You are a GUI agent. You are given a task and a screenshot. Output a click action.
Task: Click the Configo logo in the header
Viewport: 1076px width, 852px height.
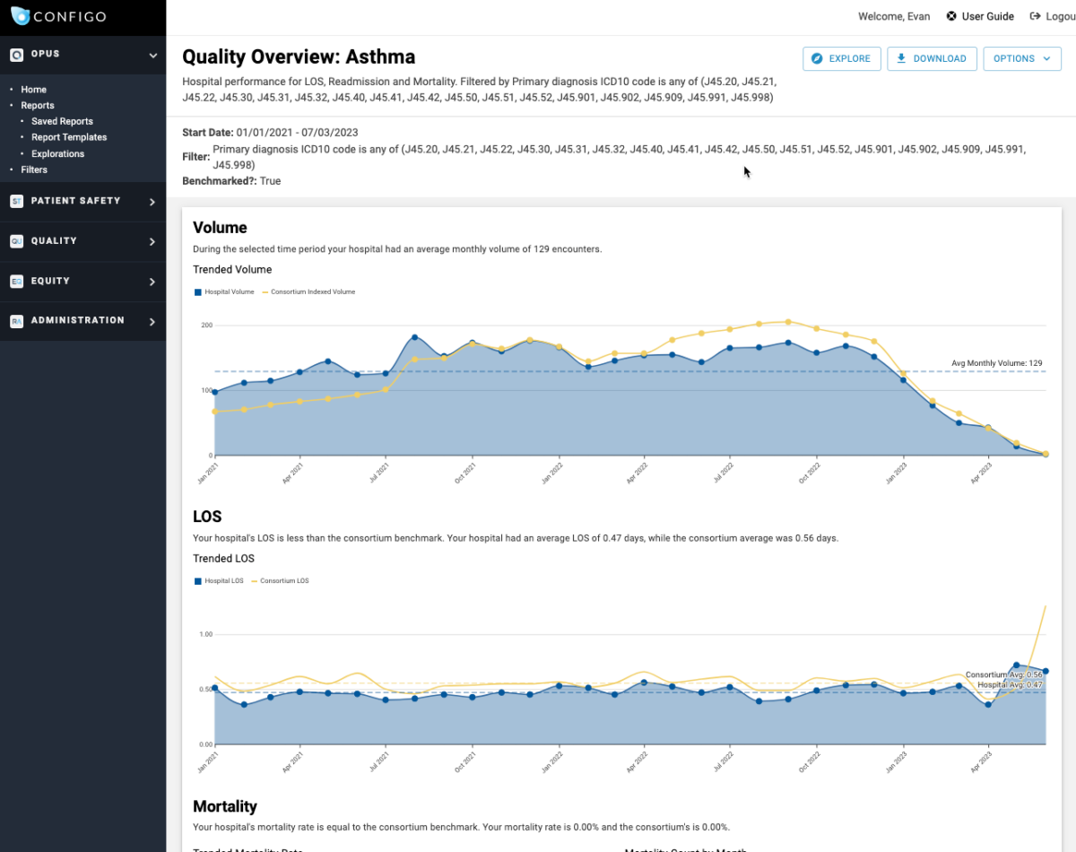[59, 16]
